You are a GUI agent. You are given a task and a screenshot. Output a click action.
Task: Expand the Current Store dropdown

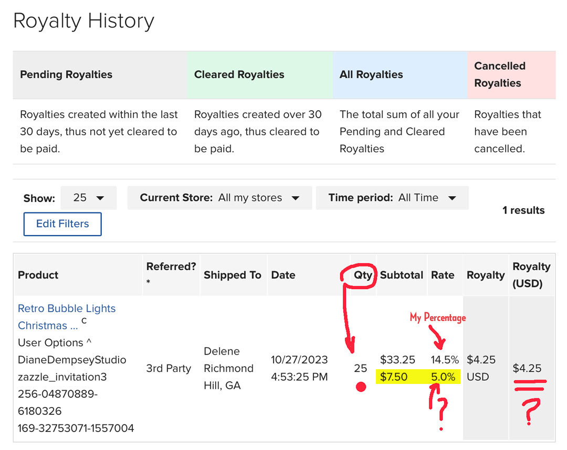(219, 198)
